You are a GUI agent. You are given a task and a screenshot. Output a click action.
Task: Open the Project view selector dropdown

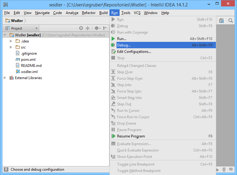point(21,28)
